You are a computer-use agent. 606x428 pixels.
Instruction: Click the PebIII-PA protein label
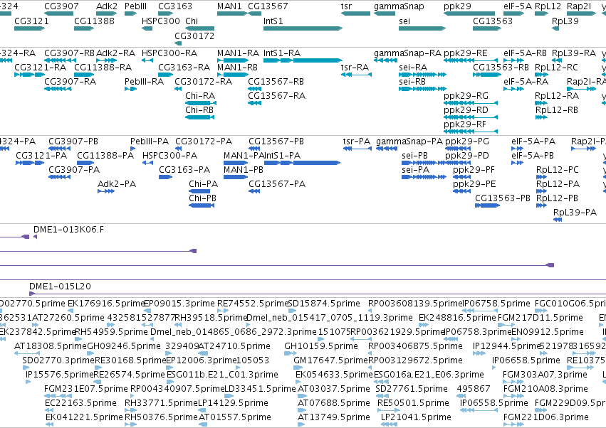click(150, 141)
